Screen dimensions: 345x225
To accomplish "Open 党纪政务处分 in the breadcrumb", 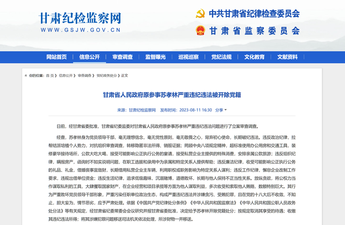I will point(106,75).
